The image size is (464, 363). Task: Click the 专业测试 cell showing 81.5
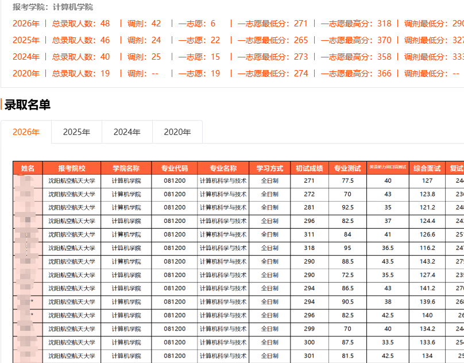pyautogui.click(x=347, y=356)
